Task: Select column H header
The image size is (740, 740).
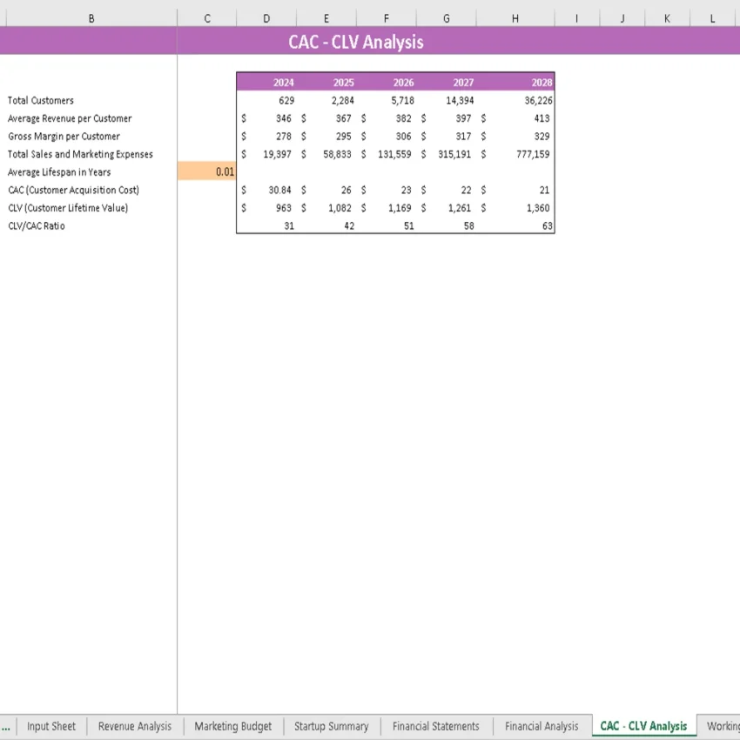Action: (x=515, y=17)
